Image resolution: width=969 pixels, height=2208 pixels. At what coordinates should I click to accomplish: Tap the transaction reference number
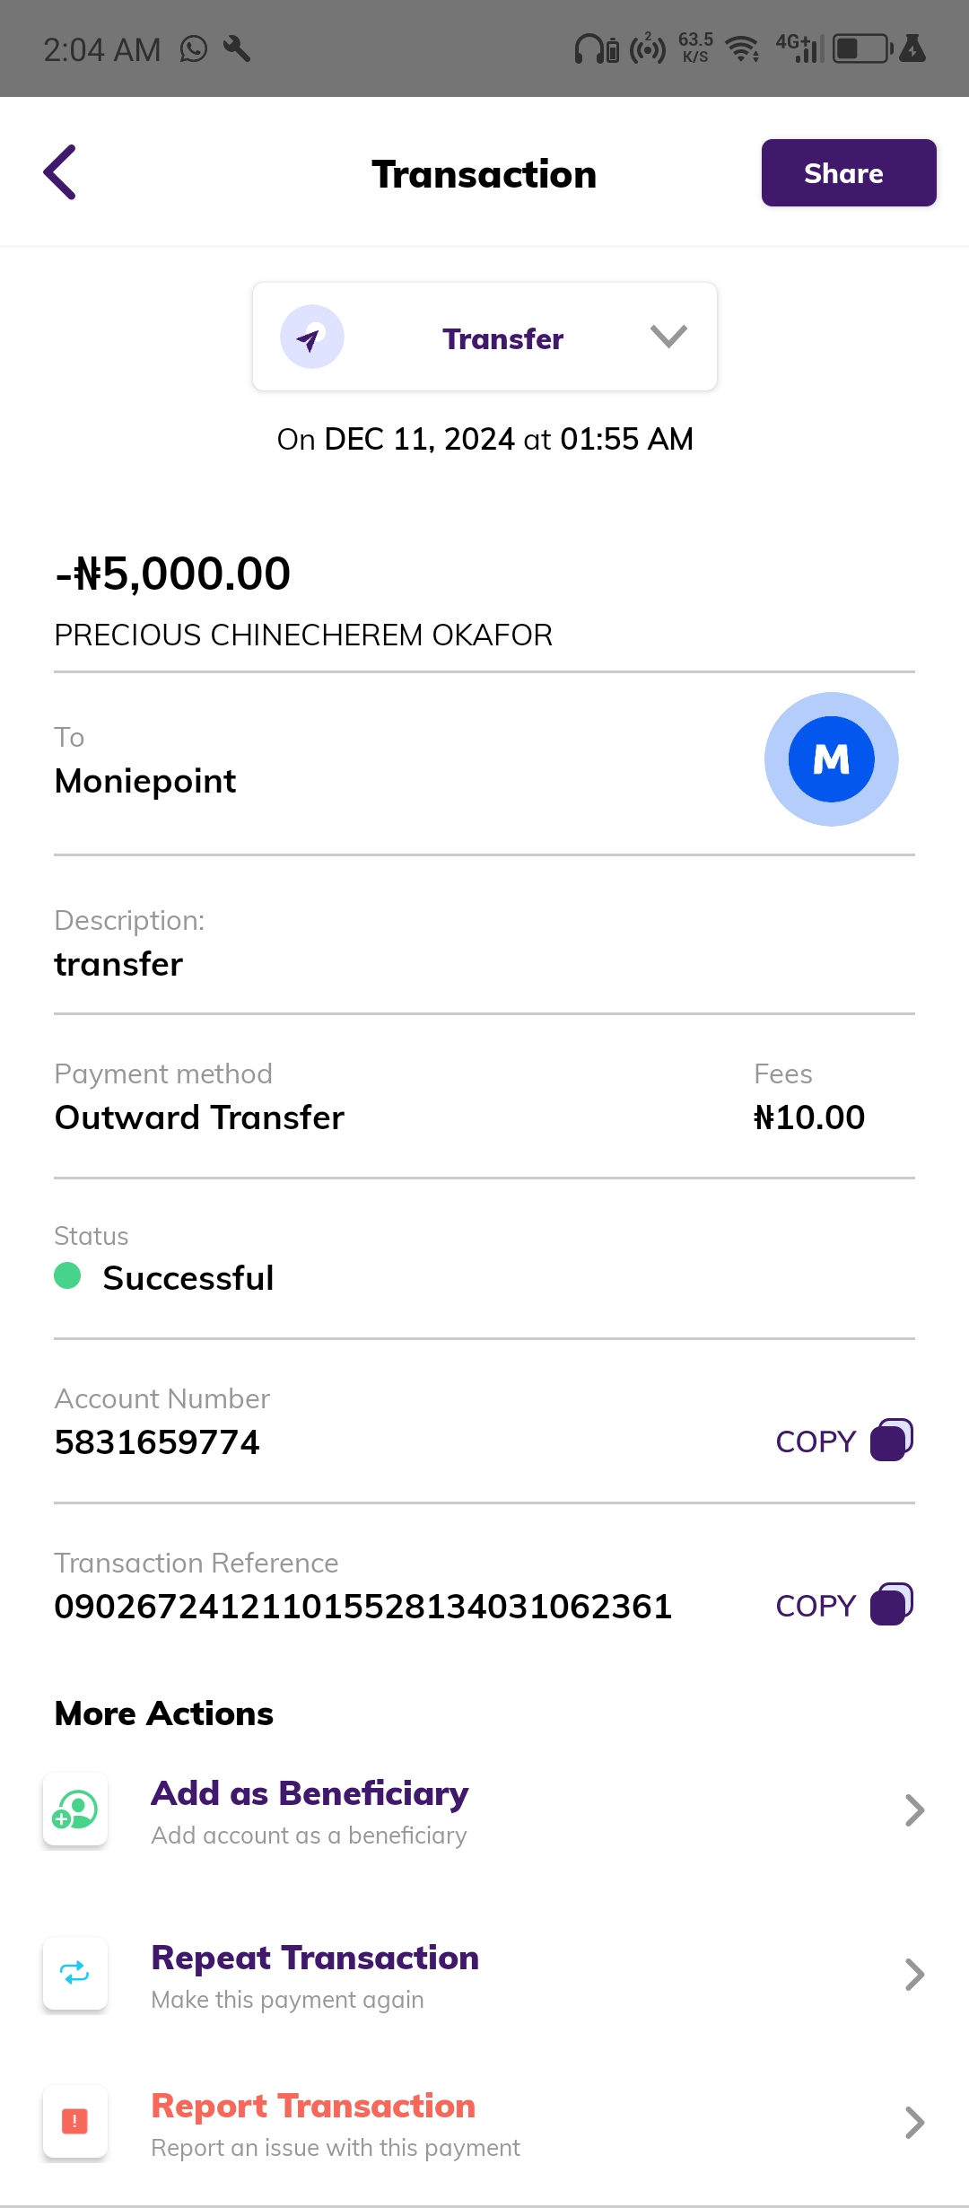point(363,1607)
